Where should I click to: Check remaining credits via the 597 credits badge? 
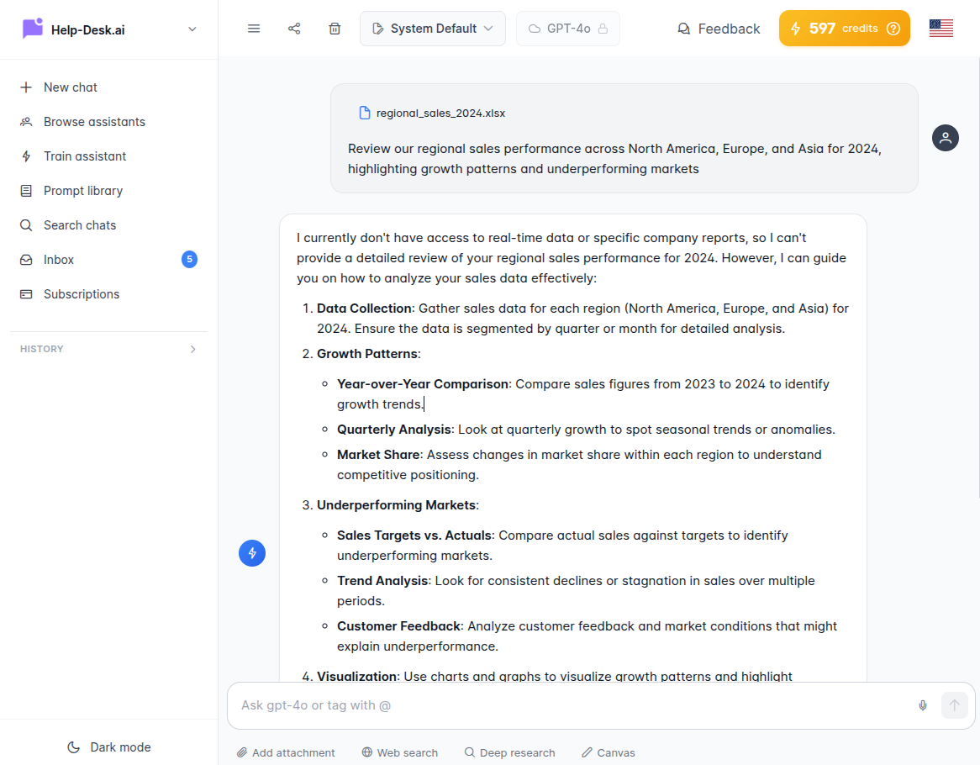point(844,28)
